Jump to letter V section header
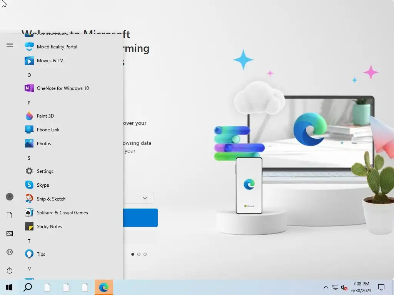 (x=29, y=268)
